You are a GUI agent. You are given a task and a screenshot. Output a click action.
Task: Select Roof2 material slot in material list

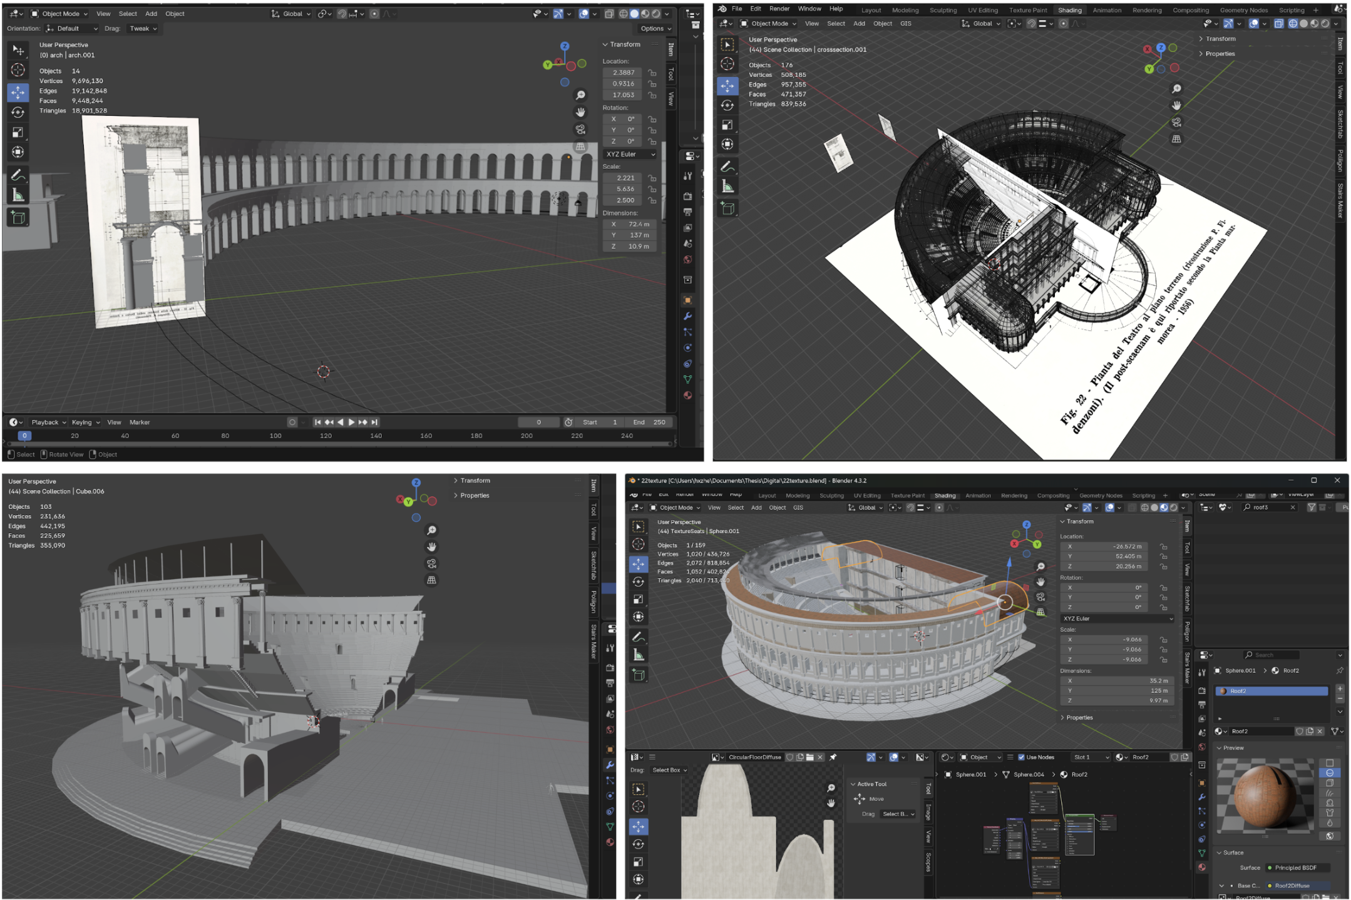tap(1271, 691)
